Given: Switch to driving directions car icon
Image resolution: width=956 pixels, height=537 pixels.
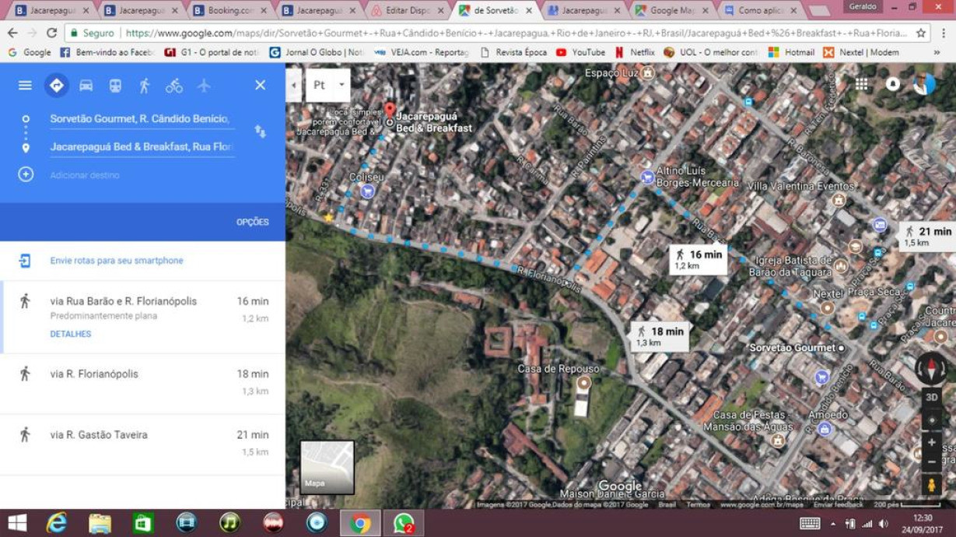Looking at the screenshot, I should click(x=86, y=86).
